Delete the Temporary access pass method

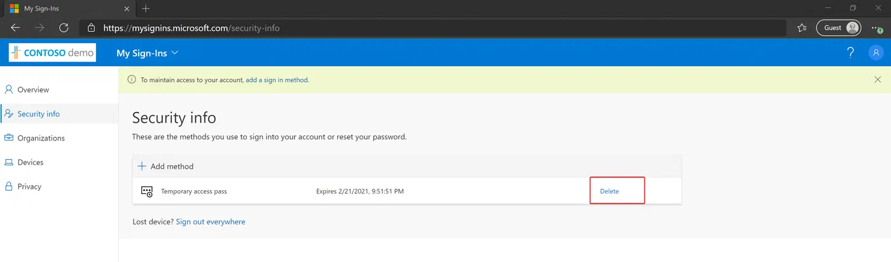[610, 191]
